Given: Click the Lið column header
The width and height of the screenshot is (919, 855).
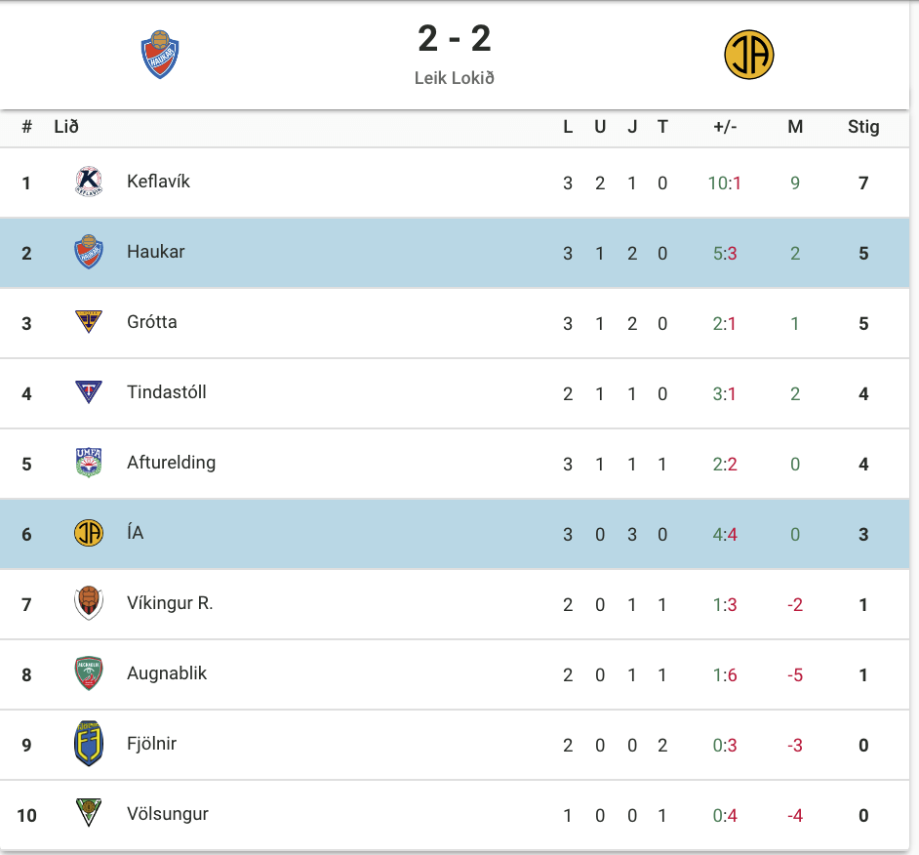Looking at the screenshot, I should pos(66,127).
